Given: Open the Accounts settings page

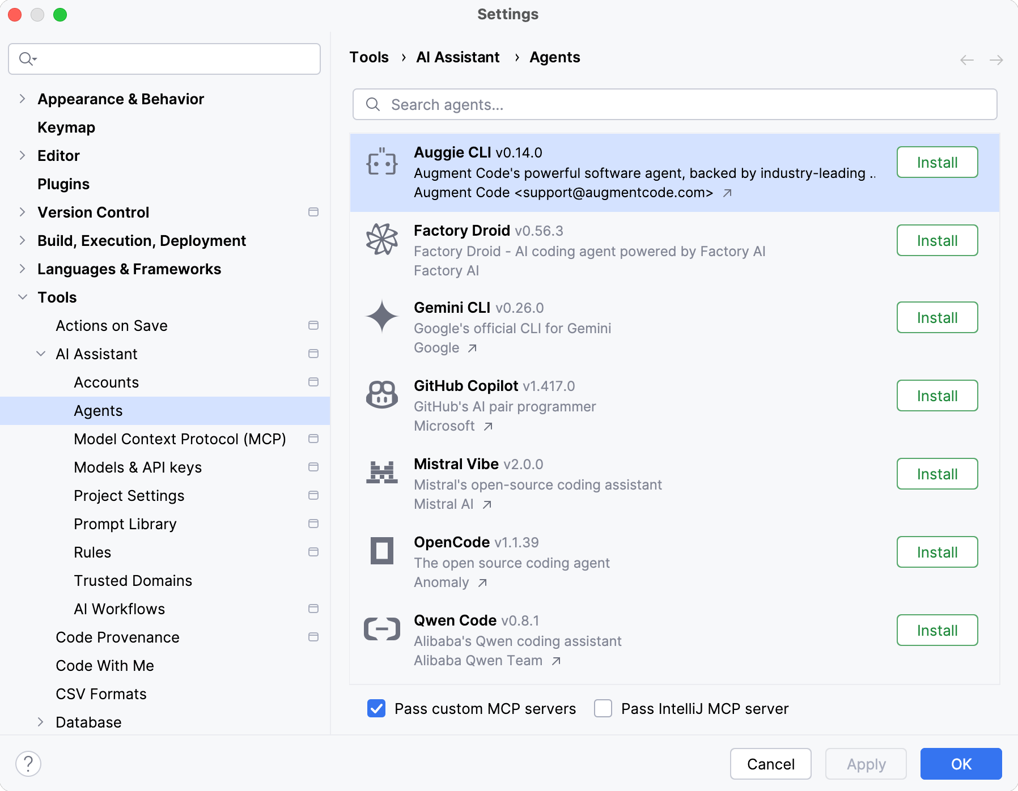Looking at the screenshot, I should (106, 382).
